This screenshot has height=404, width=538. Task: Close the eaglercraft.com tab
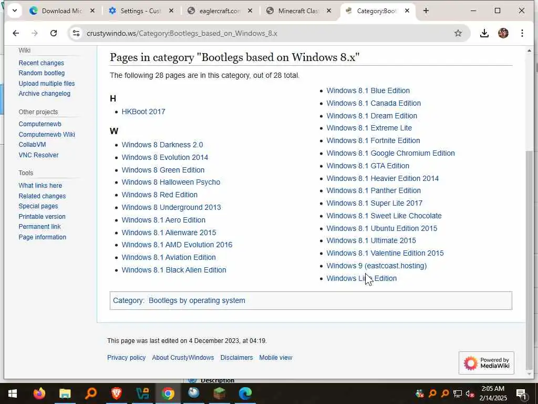pyautogui.click(x=250, y=11)
